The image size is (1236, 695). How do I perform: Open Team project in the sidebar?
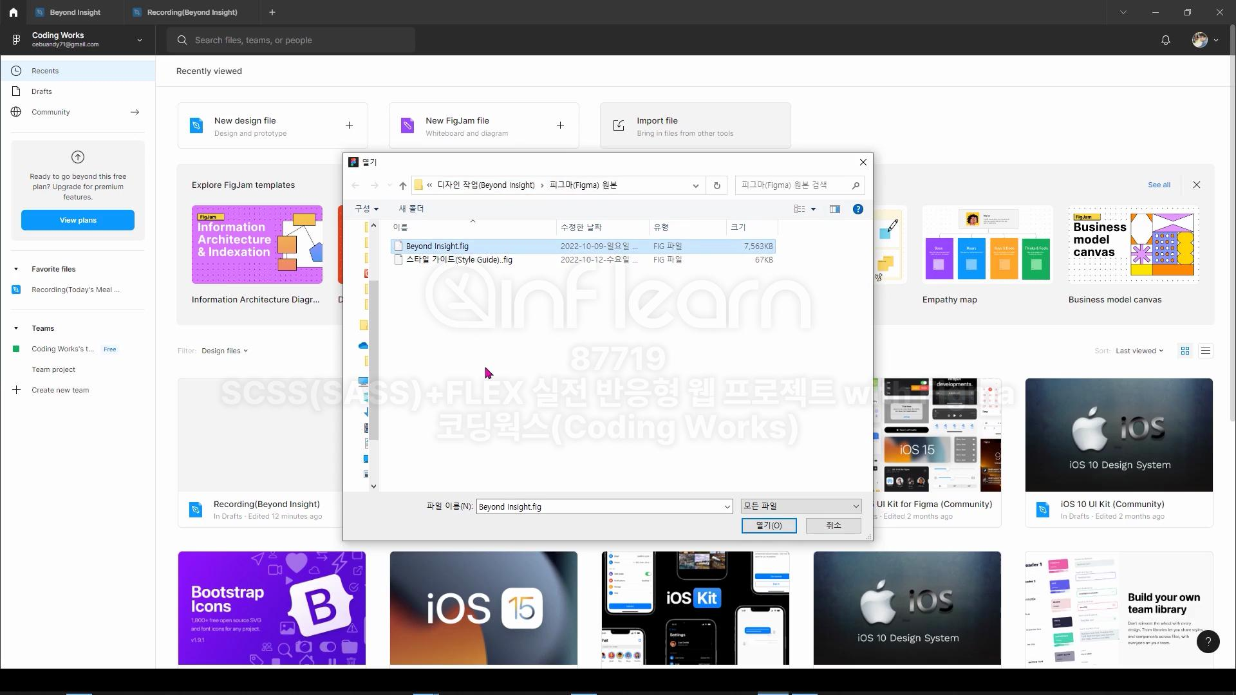point(53,369)
